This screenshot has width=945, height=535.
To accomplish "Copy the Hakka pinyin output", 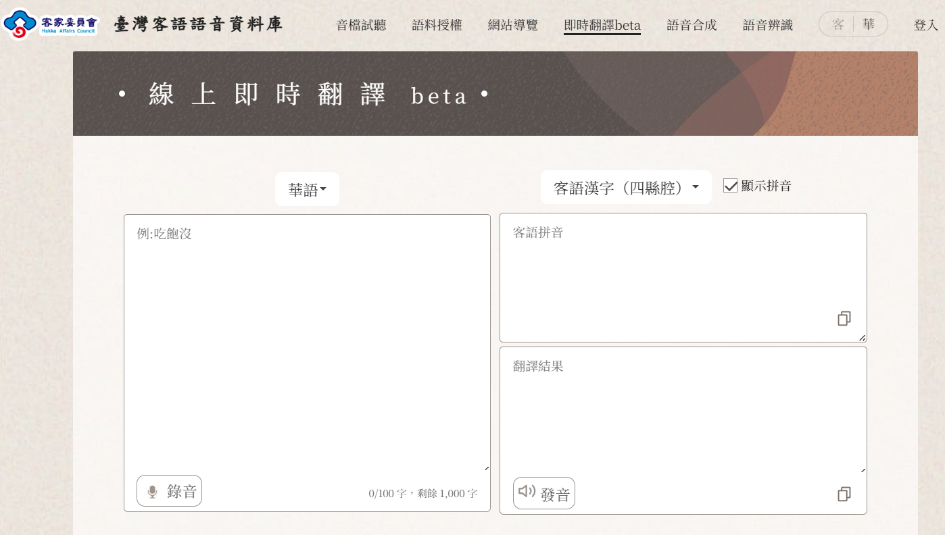I will (x=844, y=319).
